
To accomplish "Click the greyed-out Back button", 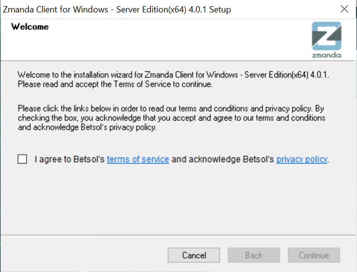I will click(254, 255).
